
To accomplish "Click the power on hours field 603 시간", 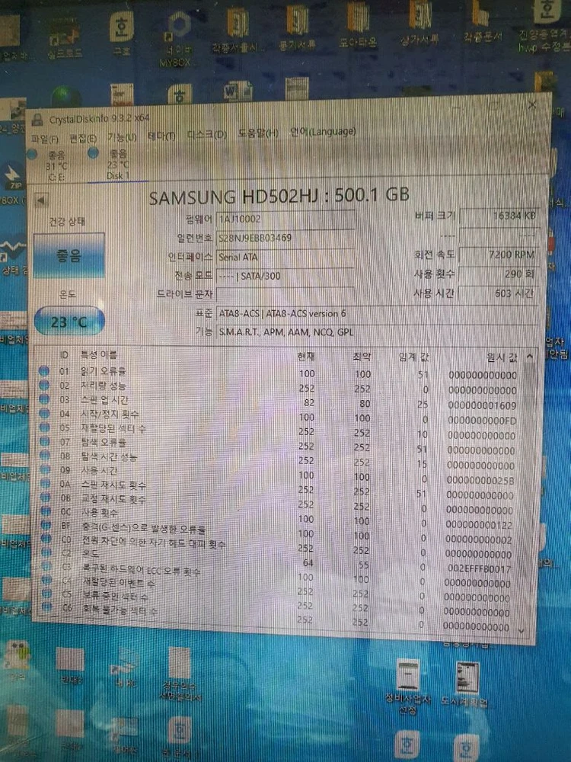I will pyautogui.click(x=499, y=293).
